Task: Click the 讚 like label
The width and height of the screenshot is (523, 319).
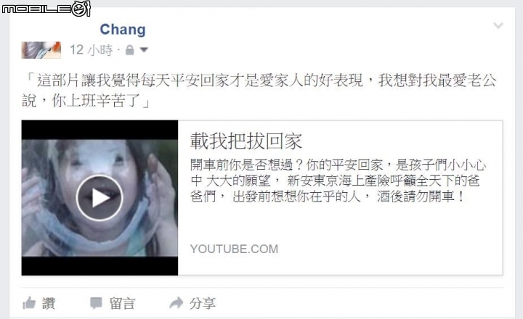Action: [x=49, y=303]
